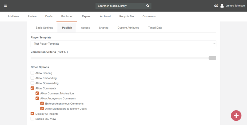Click the Search in Media Library field
Screen dimensions: 247x125
click(120, 6)
